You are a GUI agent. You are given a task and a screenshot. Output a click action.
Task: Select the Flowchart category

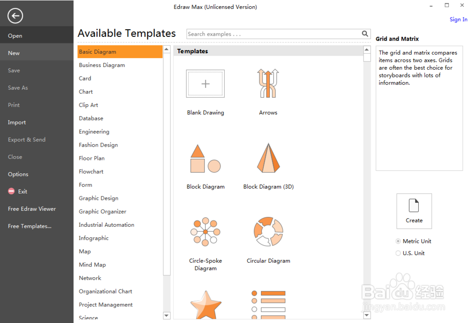(120, 172)
